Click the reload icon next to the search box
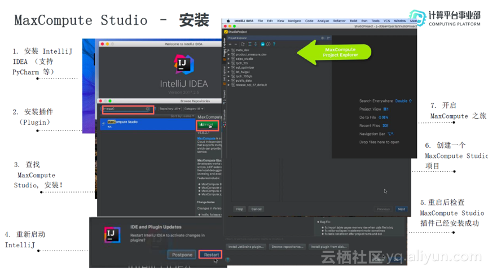 [x=155, y=109]
